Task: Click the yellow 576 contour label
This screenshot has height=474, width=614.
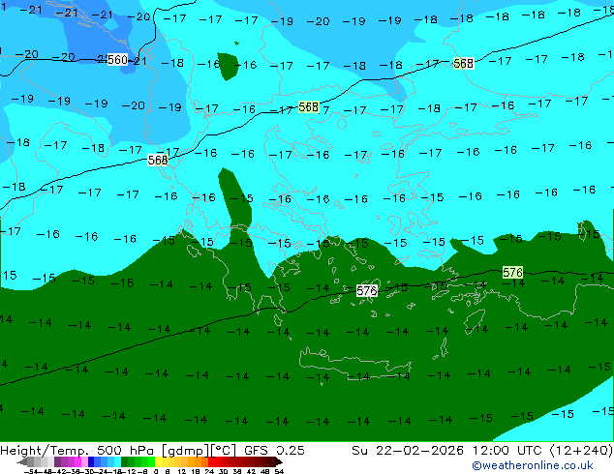Action: coord(512,272)
